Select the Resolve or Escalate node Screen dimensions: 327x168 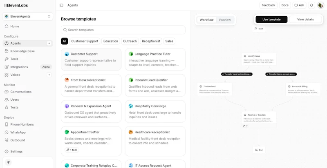pyautogui.click(x=259, y=119)
